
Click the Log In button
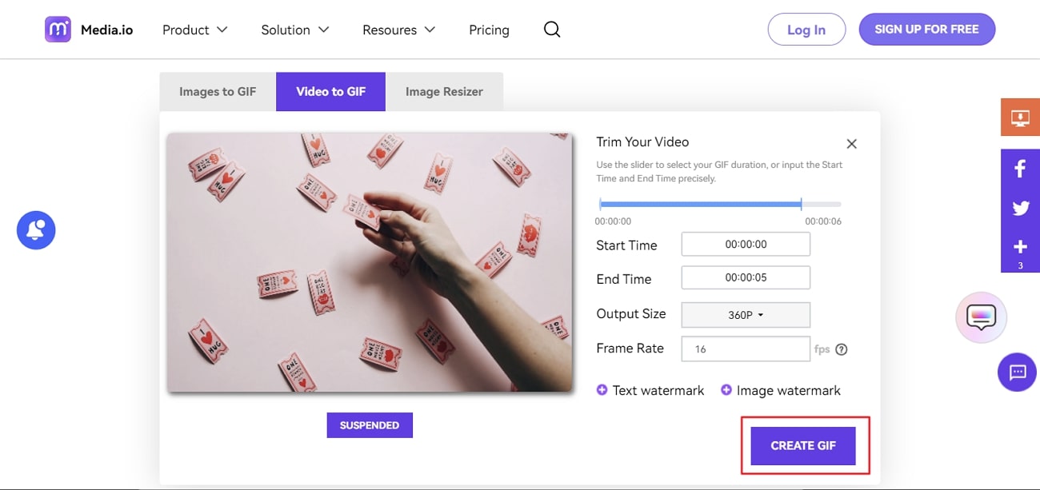pos(806,30)
